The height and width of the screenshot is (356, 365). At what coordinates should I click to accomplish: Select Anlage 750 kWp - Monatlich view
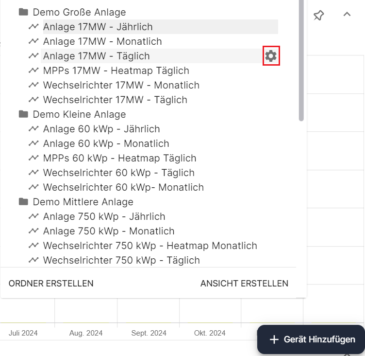pyautogui.click(x=109, y=231)
